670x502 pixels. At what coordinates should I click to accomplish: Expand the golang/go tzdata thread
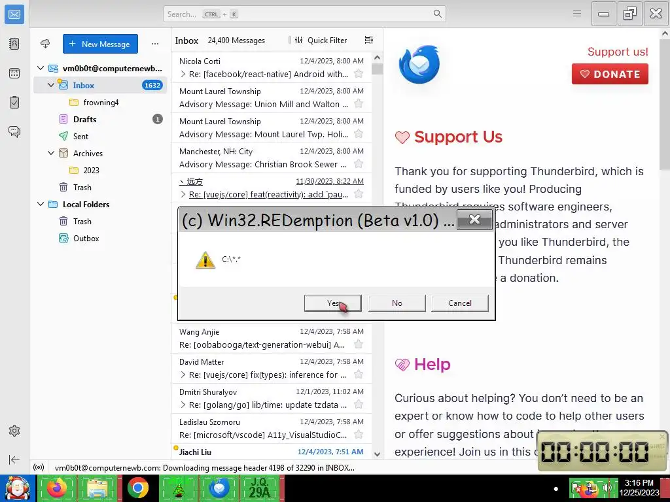tap(183, 405)
